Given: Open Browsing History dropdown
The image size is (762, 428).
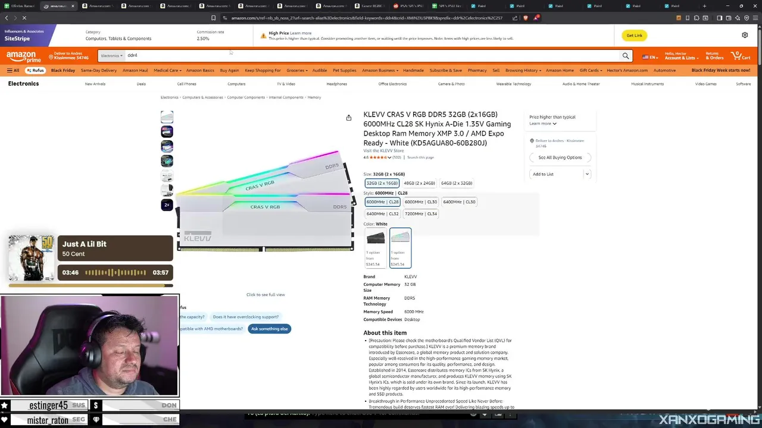Looking at the screenshot, I should point(523,70).
